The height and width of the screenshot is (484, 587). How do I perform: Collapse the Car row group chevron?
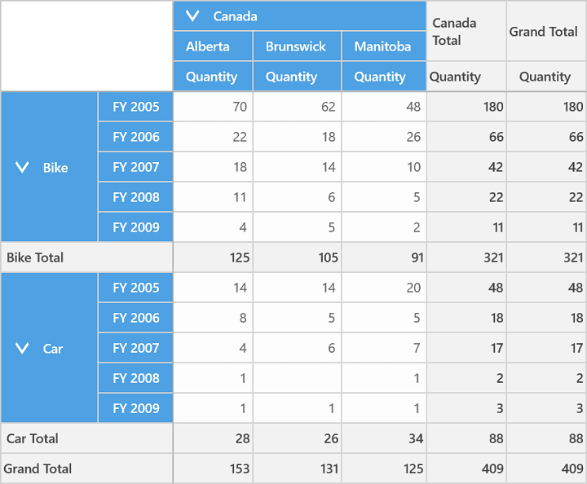(x=22, y=348)
